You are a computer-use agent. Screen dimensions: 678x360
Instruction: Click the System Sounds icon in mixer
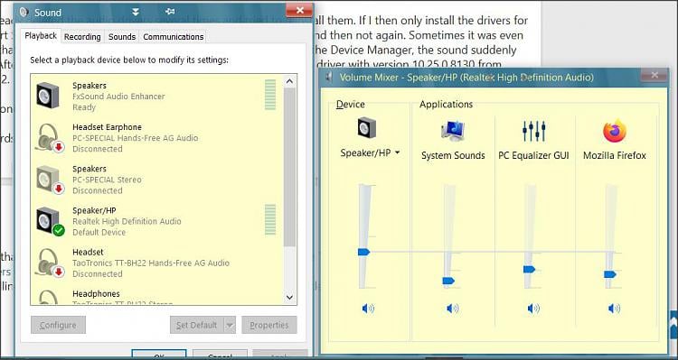click(453, 131)
